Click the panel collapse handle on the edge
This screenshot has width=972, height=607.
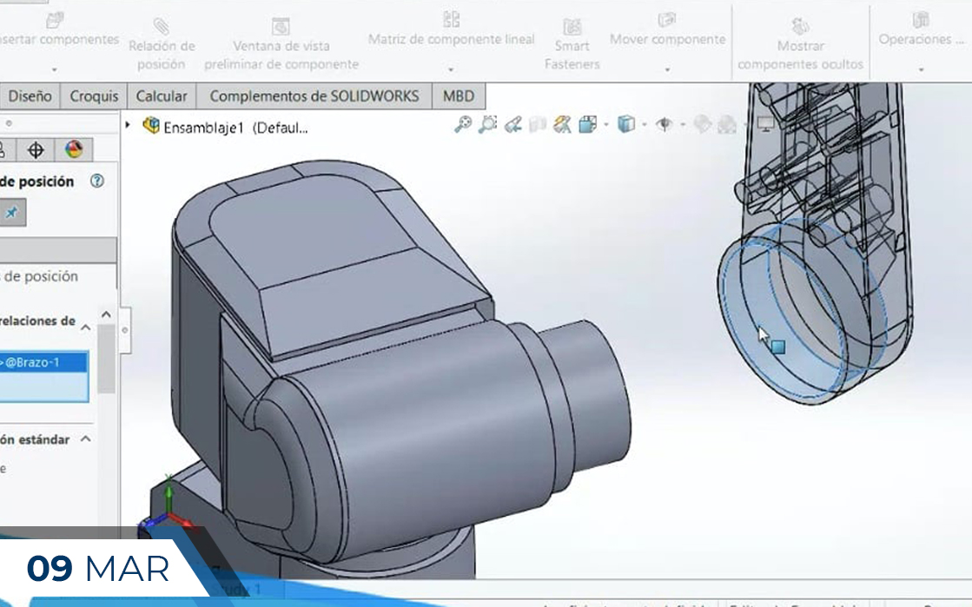coord(125,330)
